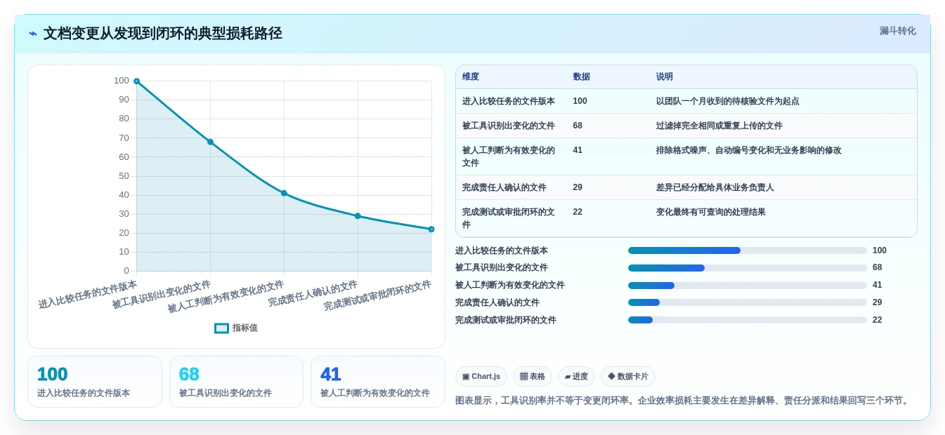Click description 差异已经分配给具体业务负责人
945x435 pixels.
[x=715, y=187]
